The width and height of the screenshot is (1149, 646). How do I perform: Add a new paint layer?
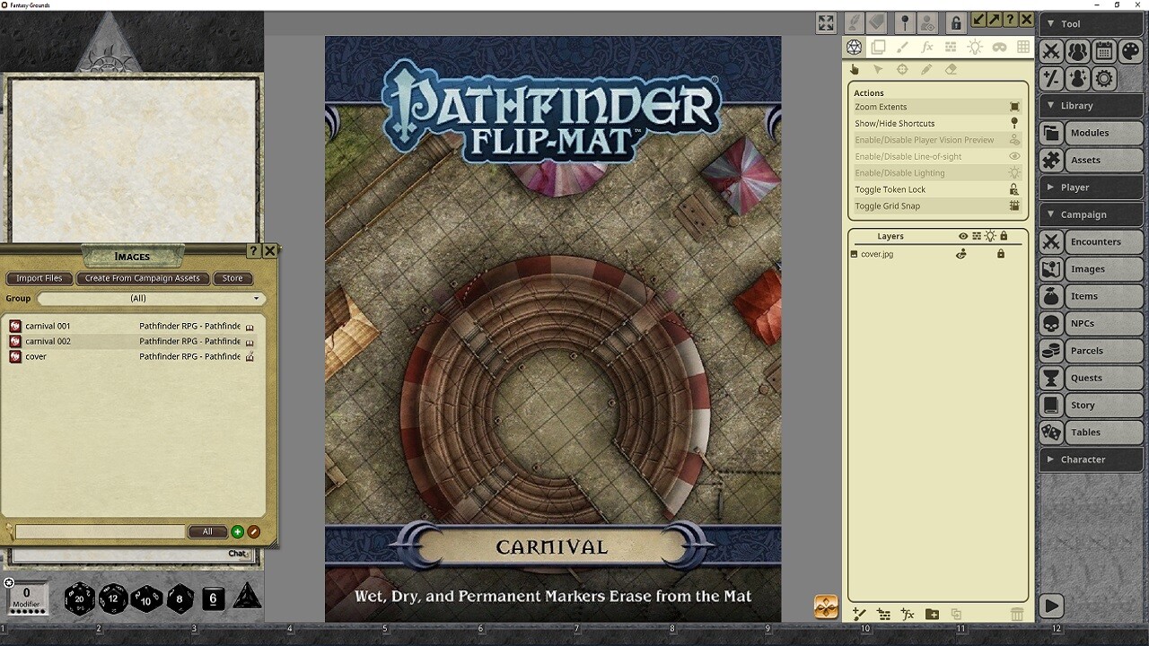click(859, 614)
